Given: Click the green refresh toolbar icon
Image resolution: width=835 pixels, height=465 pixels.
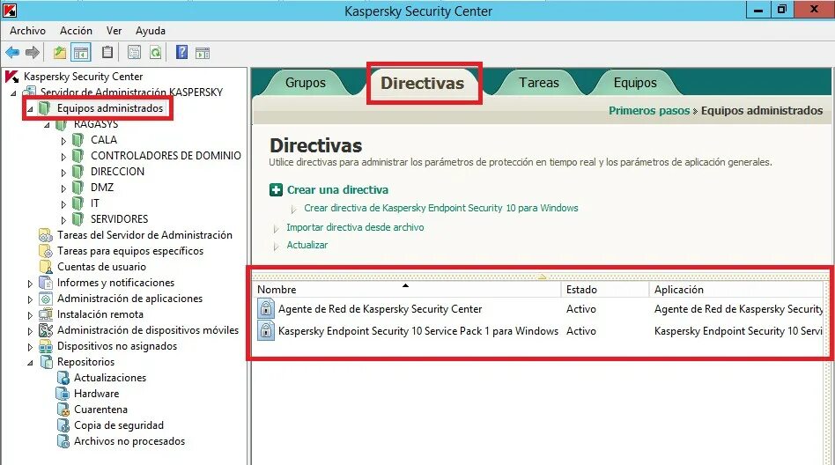Looking at the screenshot, I should click(x=155, y=52).
